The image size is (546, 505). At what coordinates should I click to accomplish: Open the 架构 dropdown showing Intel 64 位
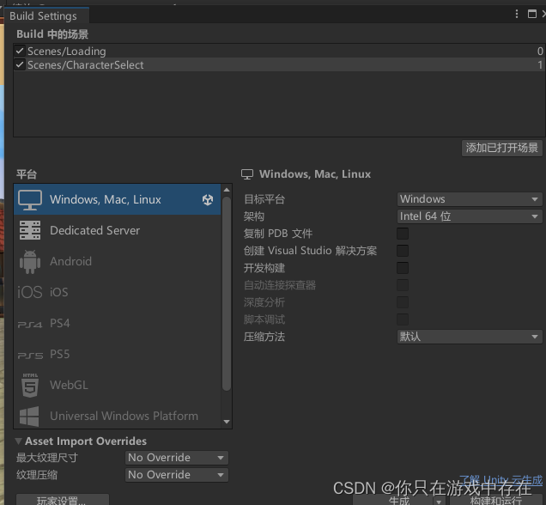(470, 216)
